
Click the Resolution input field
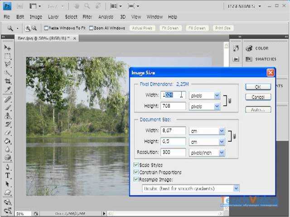click(x=173, y=153)
